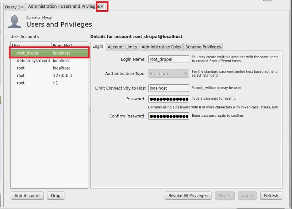This screenshot has width=292, height=209.
Task: Close the Administration - Users and Privileges tab
Action: tap(102, 6)
